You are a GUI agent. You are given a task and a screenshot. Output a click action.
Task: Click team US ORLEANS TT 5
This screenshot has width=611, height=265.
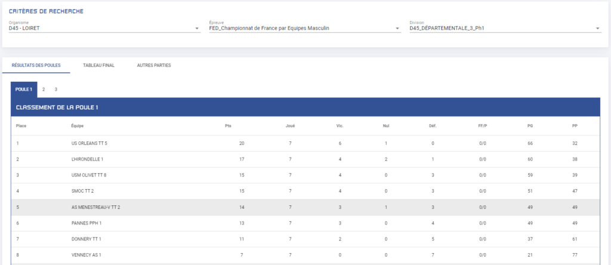89,143
